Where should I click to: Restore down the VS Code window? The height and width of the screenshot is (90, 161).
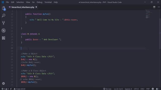pyautogui.click(x=151, y=2)
